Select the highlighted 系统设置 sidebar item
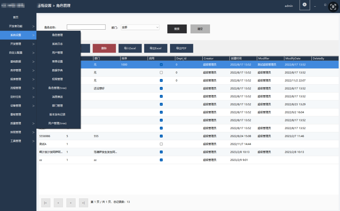 pos(18,35)
